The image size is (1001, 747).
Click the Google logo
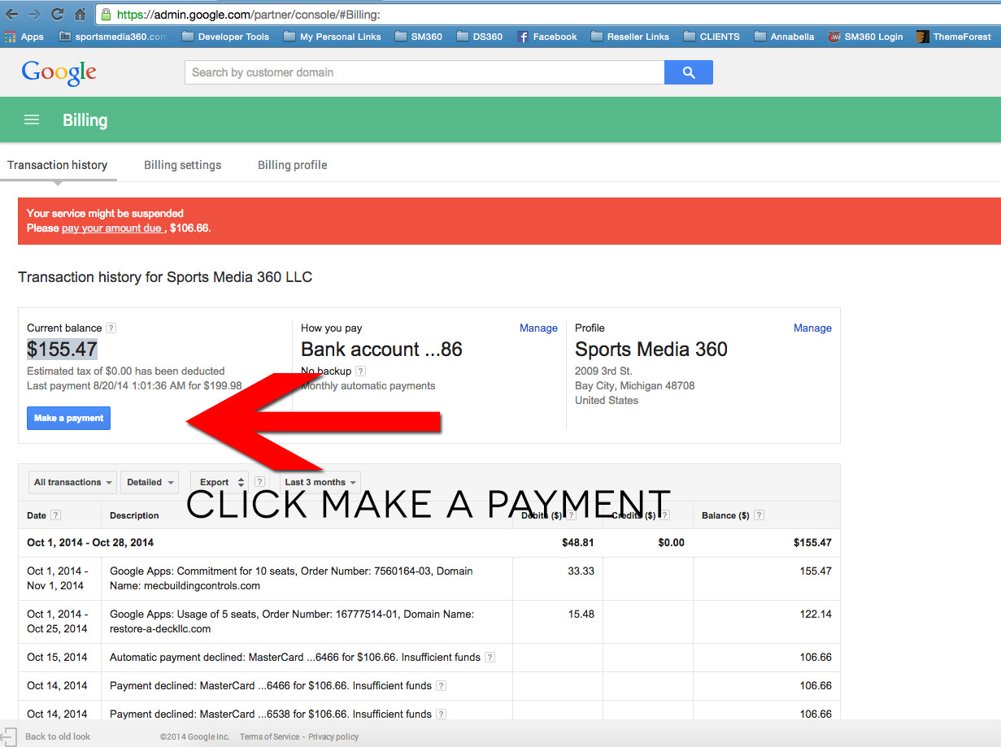[x=59, y=72]
